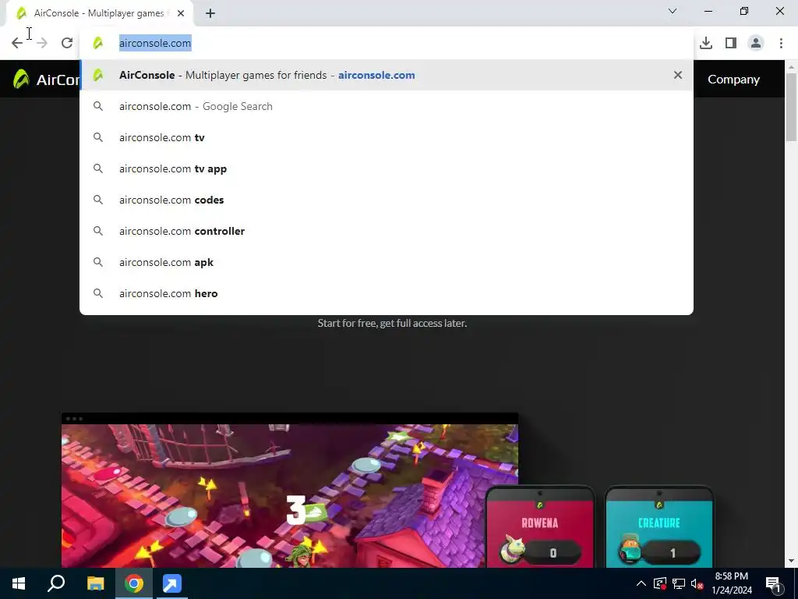This screenshot has width=798, height=599.
Task: Open the taskbar clock showing 8:58 PM
Action: pos(731,583)
